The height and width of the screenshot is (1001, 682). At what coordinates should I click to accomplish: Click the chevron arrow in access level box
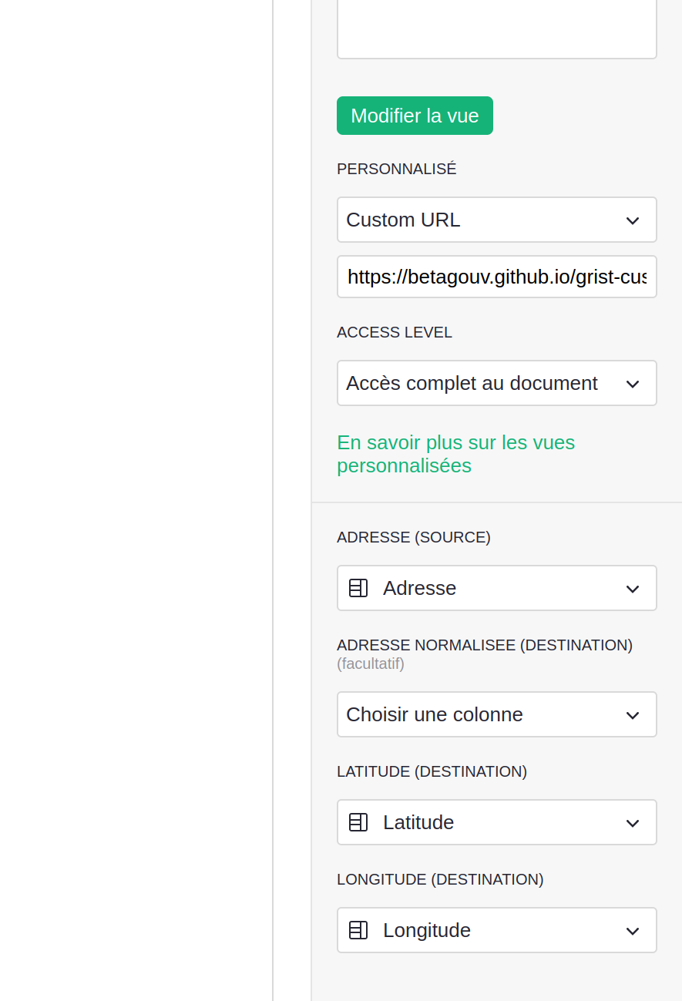pyautogui.click(x=633, y=384)
